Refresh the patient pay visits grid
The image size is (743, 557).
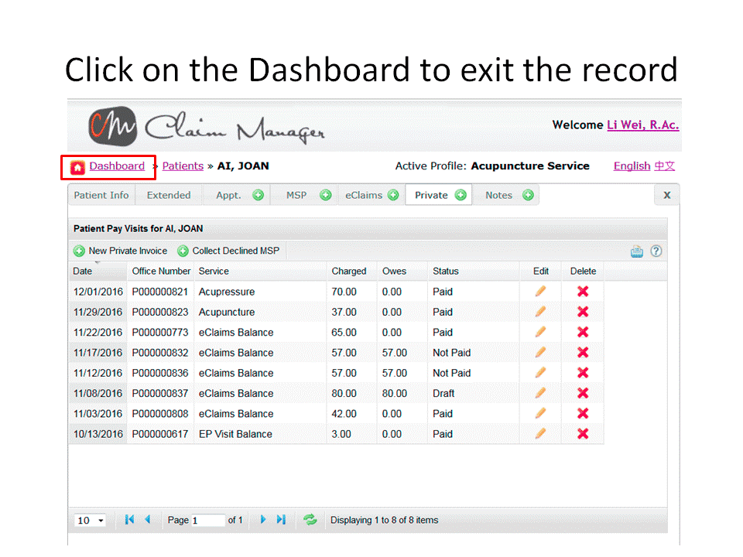(310, 520)
